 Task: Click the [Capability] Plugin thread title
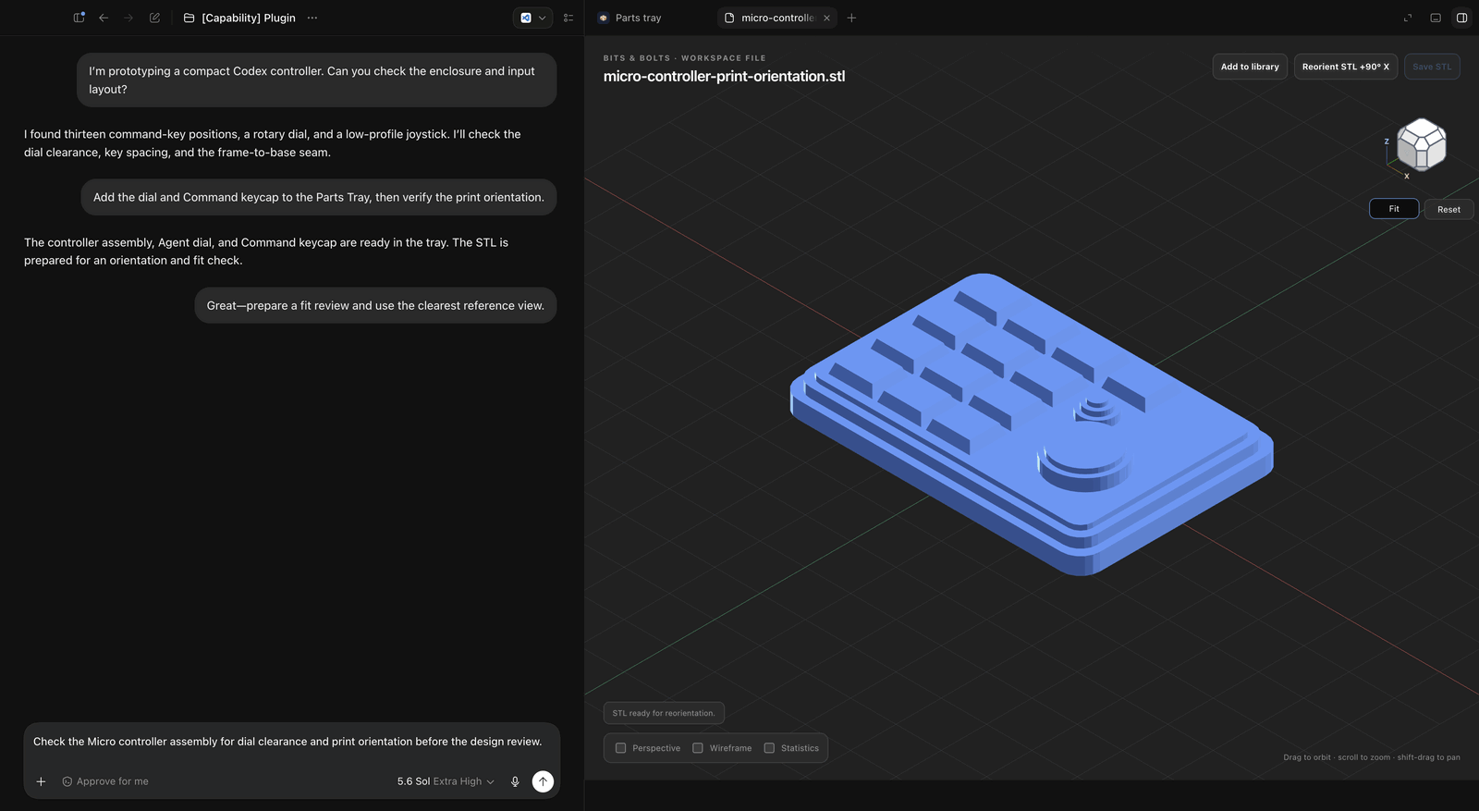click(249, 18)
